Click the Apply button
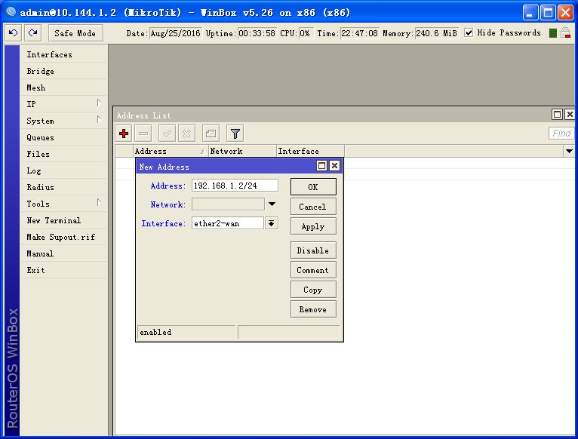The height and width of the screenshot is (439, 578). (313, 226)
